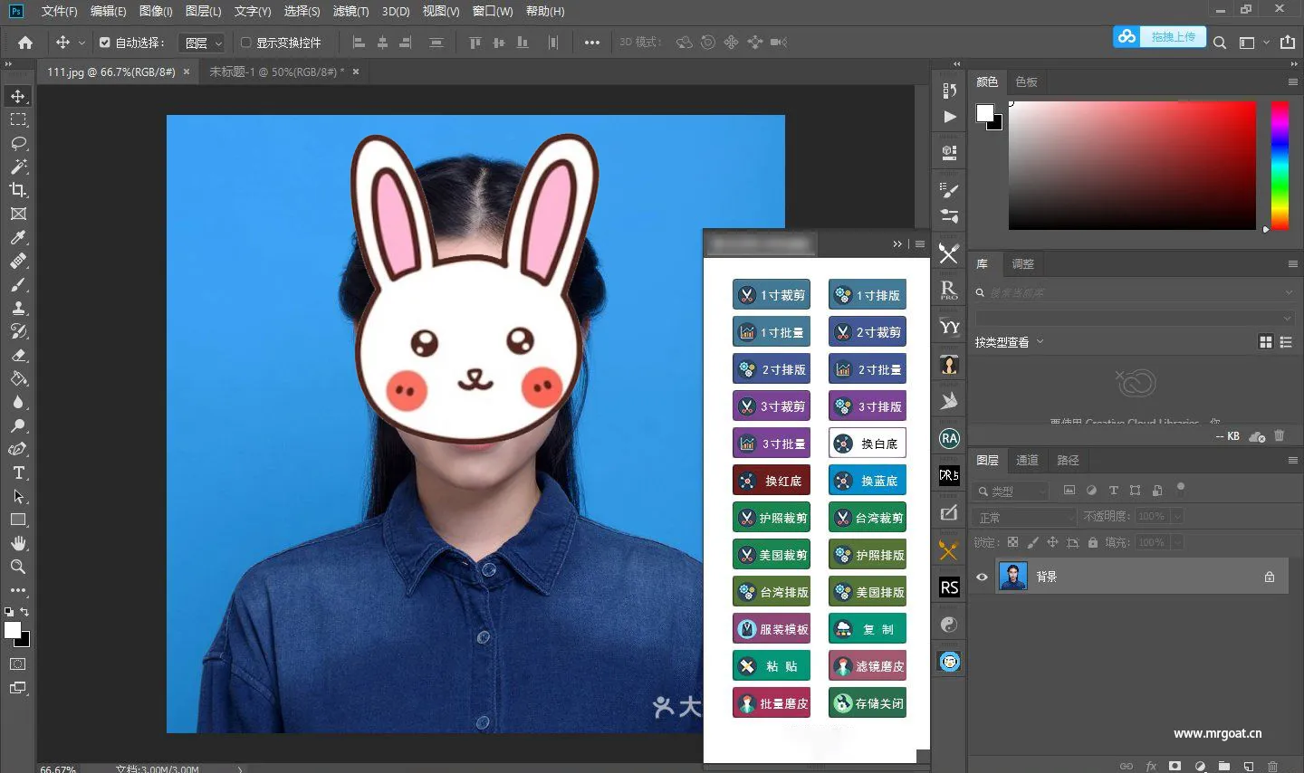Select the Horizontal Type tool

click(18, 472)
